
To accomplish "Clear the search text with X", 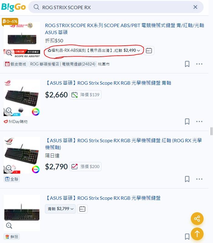I will [195, 7].
